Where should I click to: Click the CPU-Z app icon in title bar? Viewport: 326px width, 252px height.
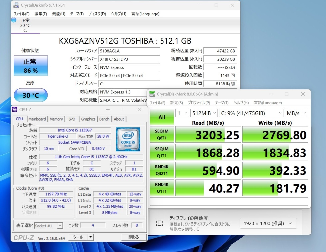click(x=15, y=110)
